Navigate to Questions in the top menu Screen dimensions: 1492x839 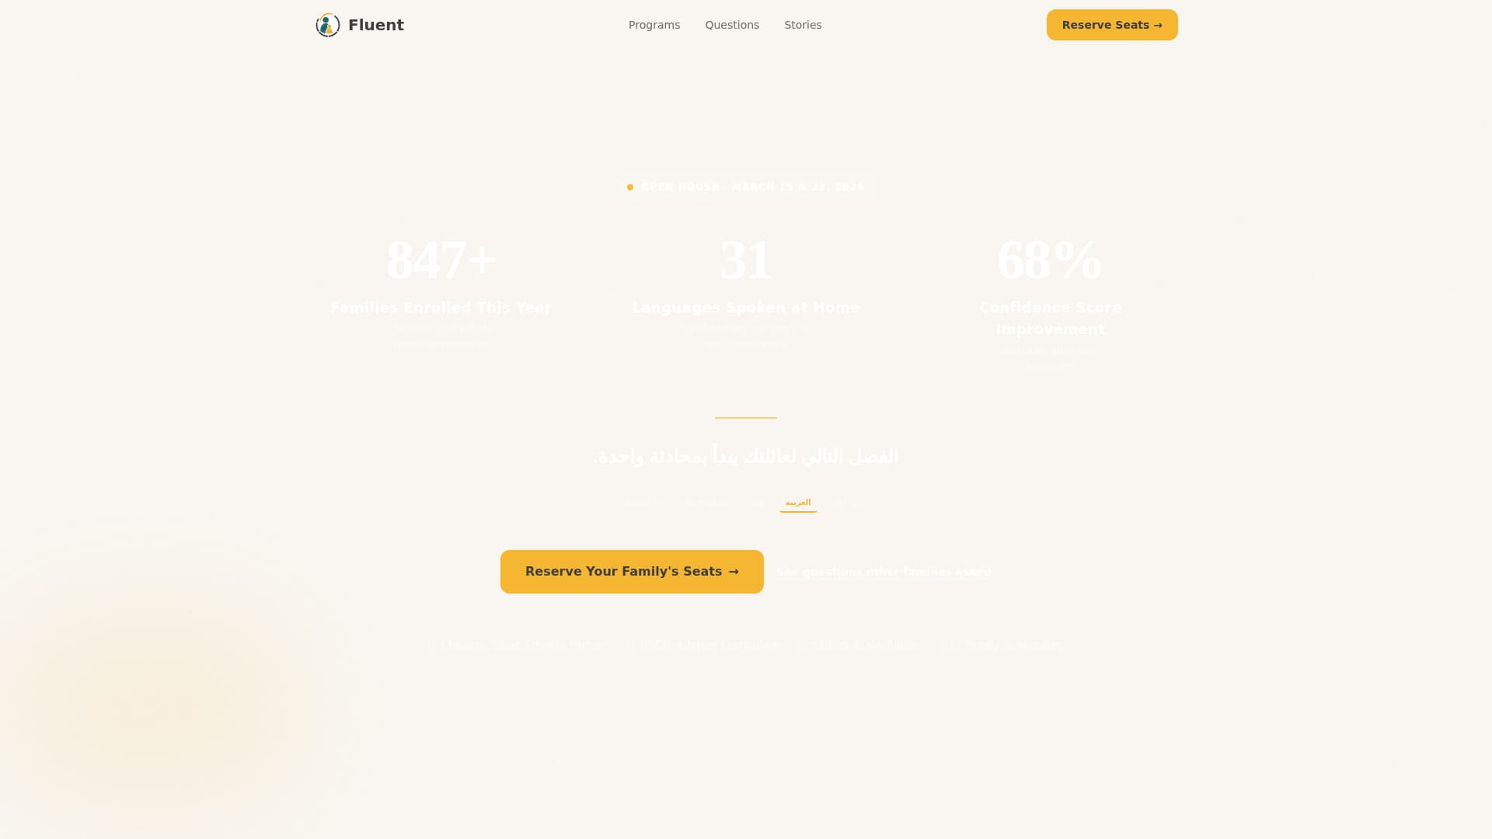731,24
